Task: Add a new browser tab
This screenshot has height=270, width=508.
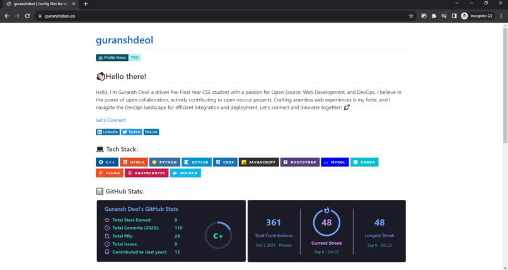Action: (x=86, y=4)
